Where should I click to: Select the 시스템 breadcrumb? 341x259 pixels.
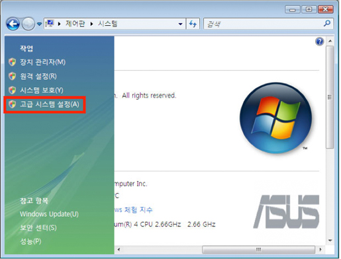(107, 23)
